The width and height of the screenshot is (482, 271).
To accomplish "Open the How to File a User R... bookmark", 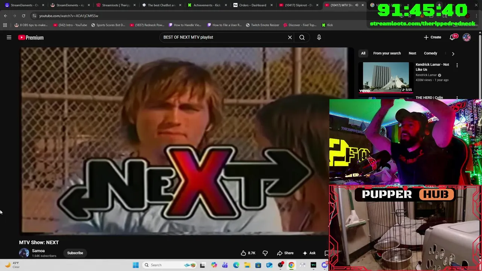I will point(224,25).
